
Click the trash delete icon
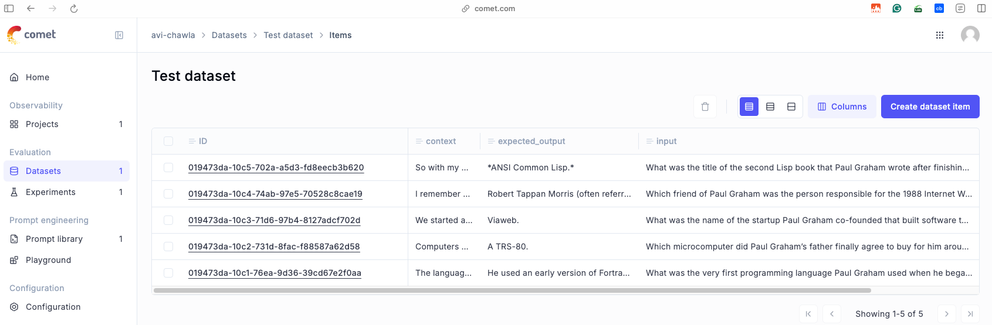coord(705,107)
